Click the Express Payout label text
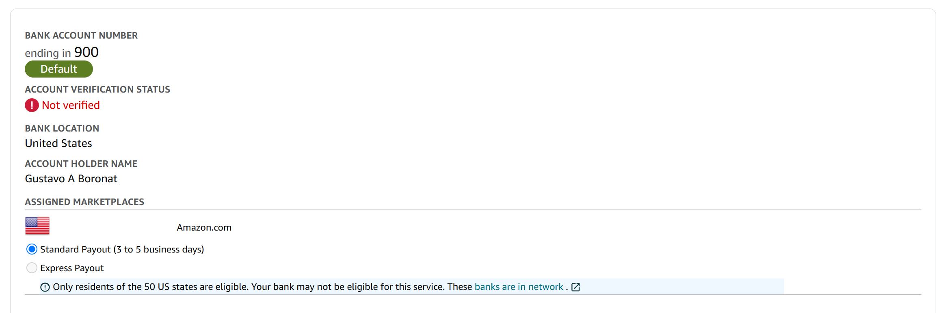Image resolution: width=936 pixels, height=313 pixels. 72,268
